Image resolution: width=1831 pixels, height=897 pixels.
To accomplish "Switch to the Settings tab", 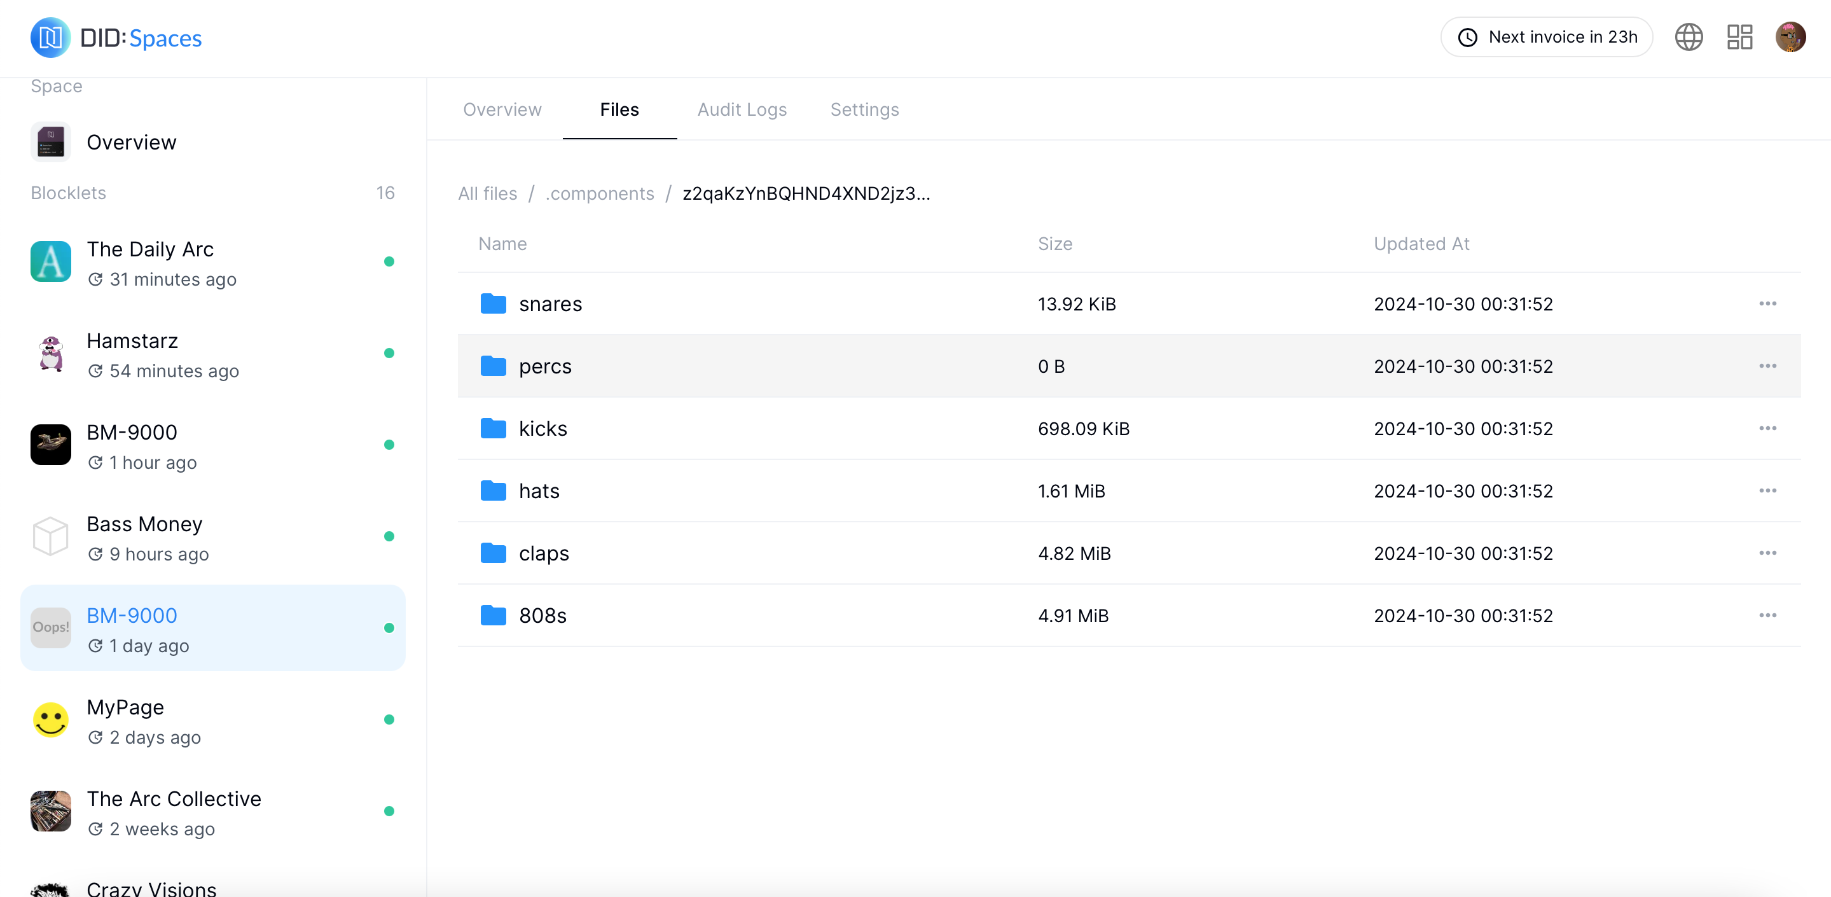I will click(x=864, y=109).
